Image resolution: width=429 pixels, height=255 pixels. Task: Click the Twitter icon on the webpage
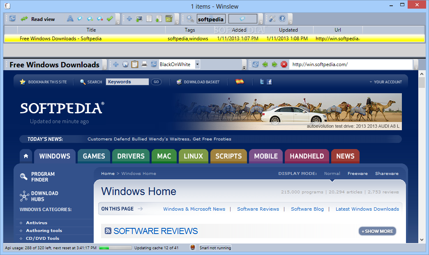pos(262,81)
